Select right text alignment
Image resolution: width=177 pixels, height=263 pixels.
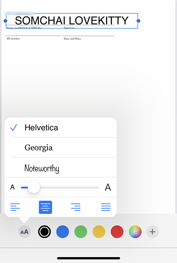pyautogui.click(x=76, y=207)
